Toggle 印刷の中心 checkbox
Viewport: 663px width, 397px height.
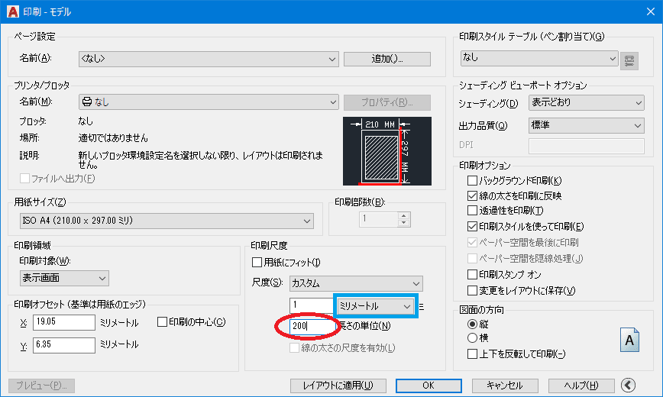(163, 321)
